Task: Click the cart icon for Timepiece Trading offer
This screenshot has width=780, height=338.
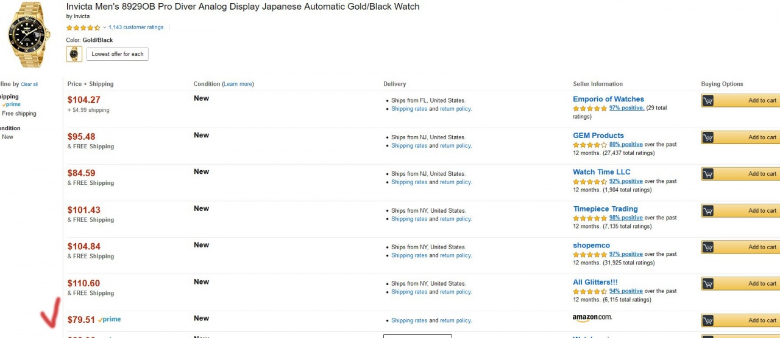Action: tap(707, 211)
